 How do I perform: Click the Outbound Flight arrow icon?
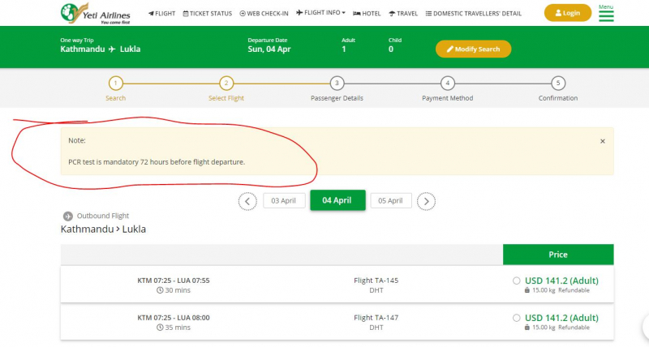coord(68,216)
